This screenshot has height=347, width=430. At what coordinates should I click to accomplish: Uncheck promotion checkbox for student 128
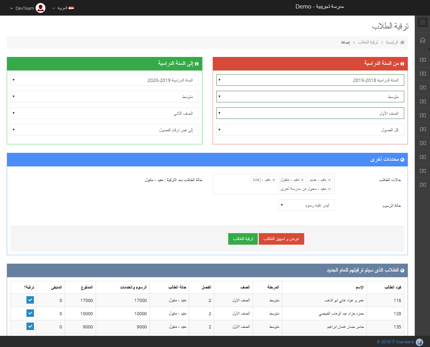tap(30, 313)
